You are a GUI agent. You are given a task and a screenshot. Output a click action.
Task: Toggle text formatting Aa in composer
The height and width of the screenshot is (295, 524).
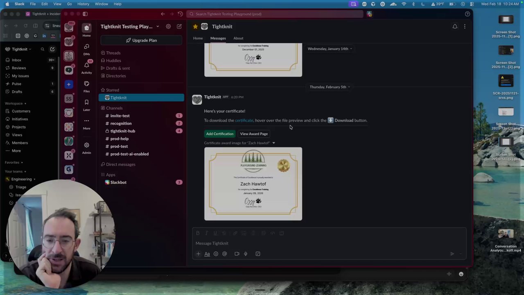click(x=207, y=254)
